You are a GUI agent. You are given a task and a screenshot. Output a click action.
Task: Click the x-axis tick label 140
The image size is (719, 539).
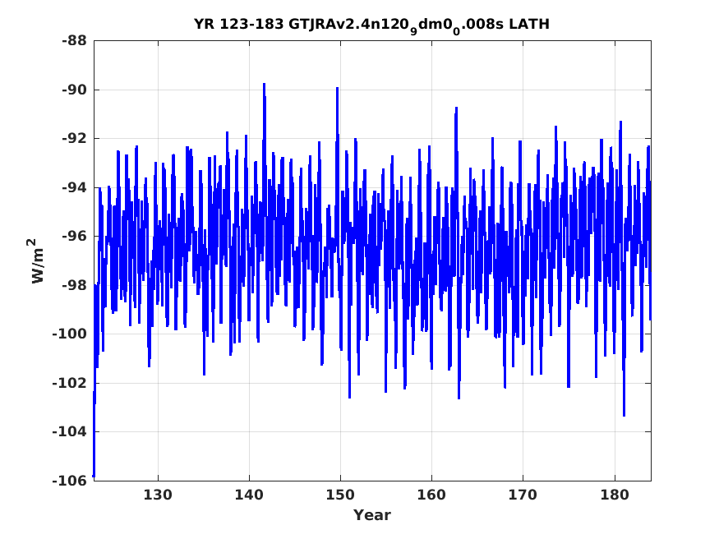249,495
